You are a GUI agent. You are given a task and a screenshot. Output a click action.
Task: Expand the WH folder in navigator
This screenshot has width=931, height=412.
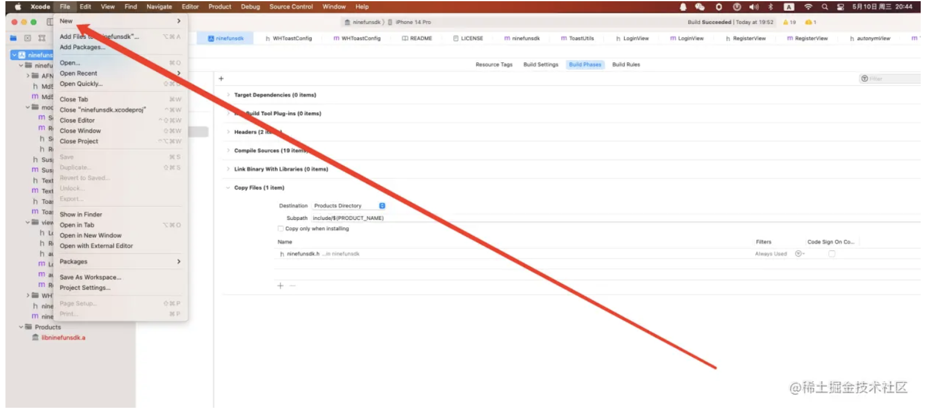point(28,295)
